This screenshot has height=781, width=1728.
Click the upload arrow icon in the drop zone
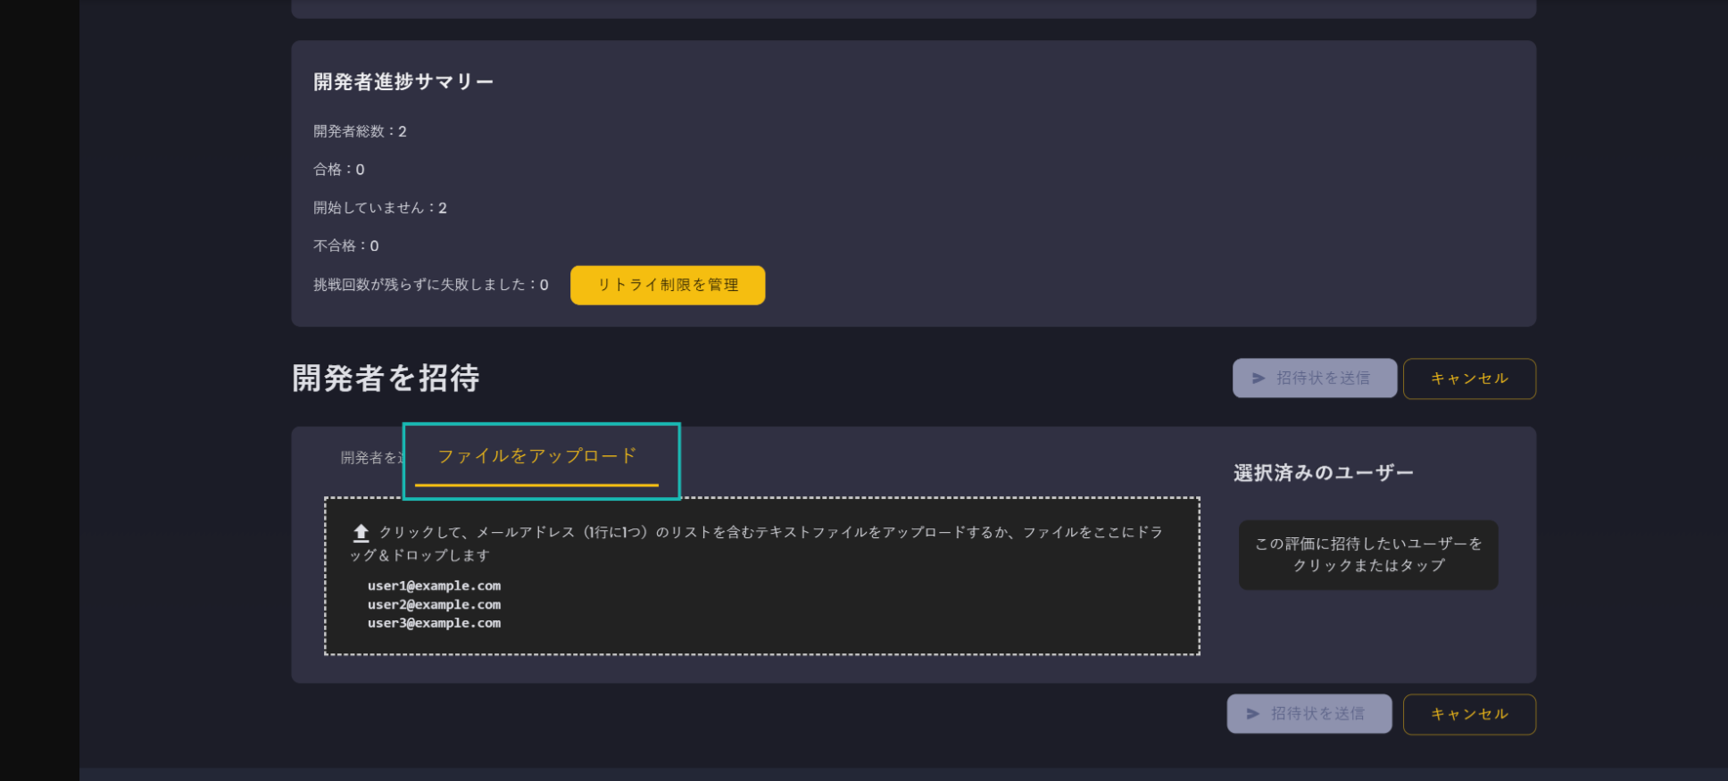pyautogui.click(x=361, y=533)
